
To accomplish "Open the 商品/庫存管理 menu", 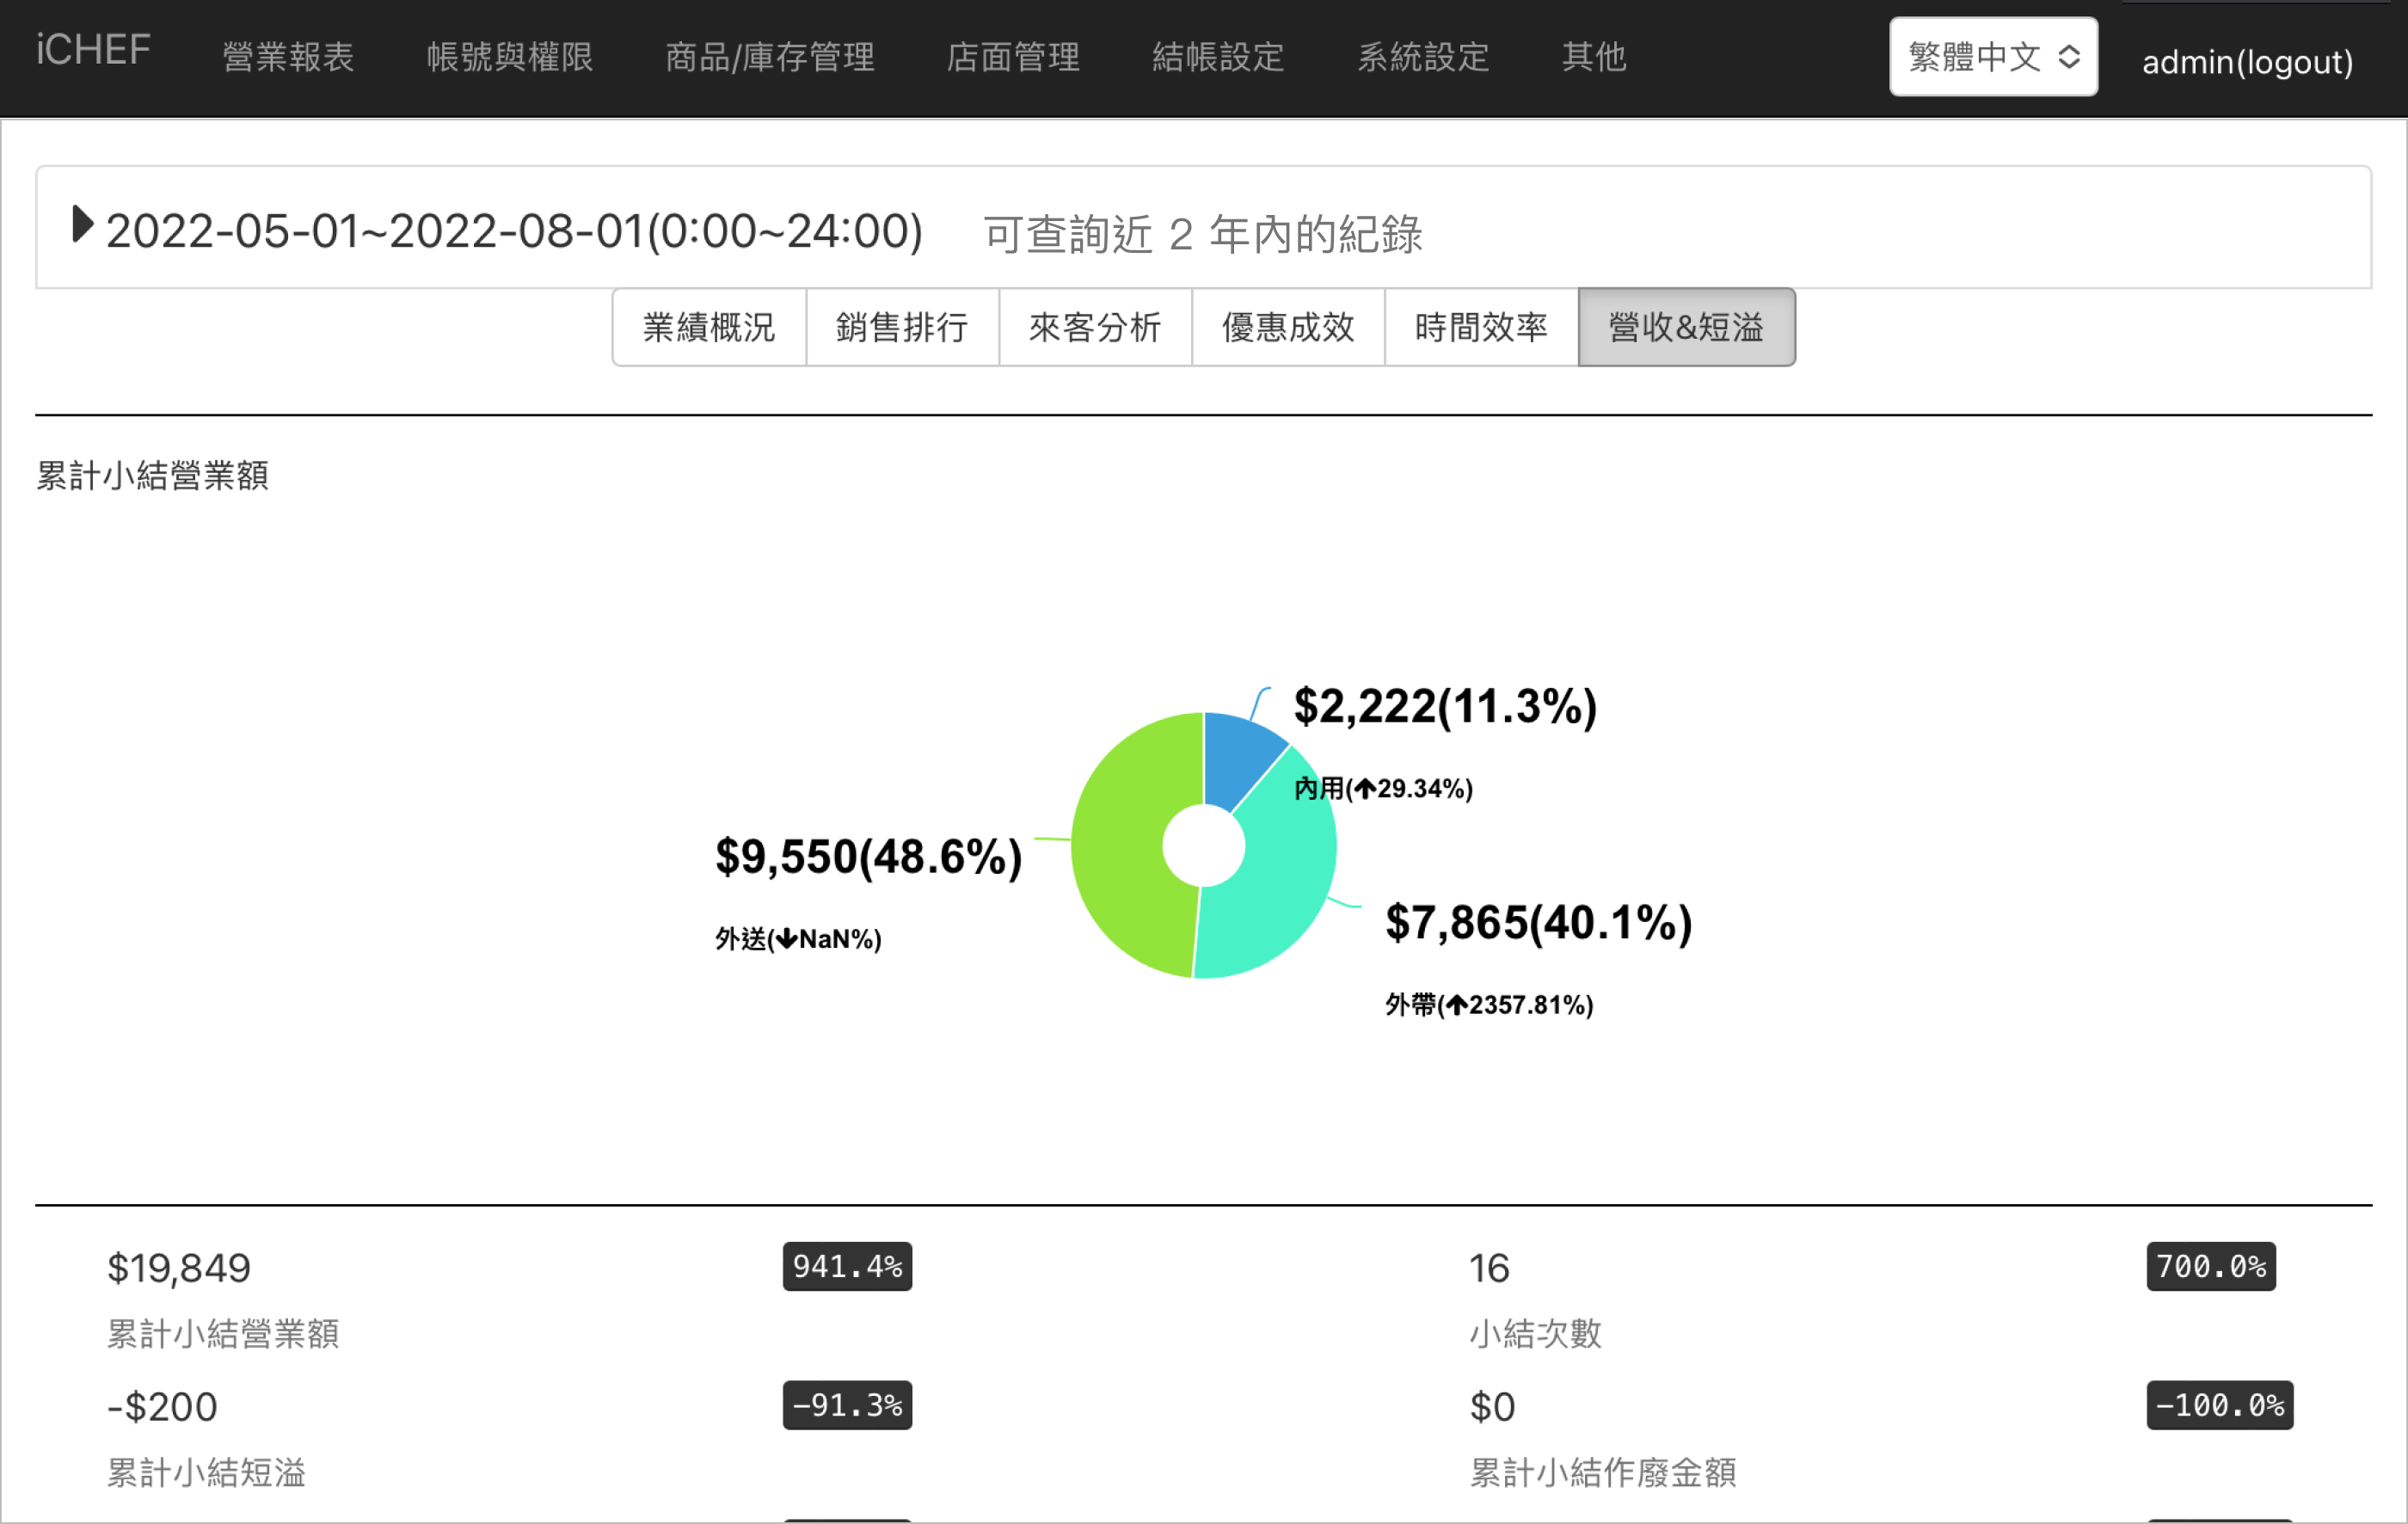I will click(769, 57).
